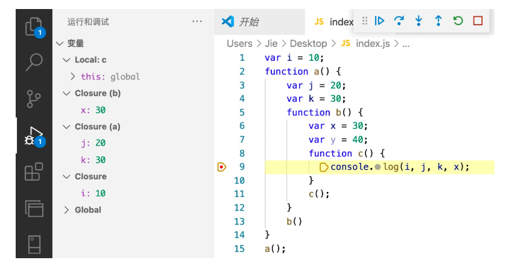Click the gray inline breakpoint dot before log

[x=377, y=167]
